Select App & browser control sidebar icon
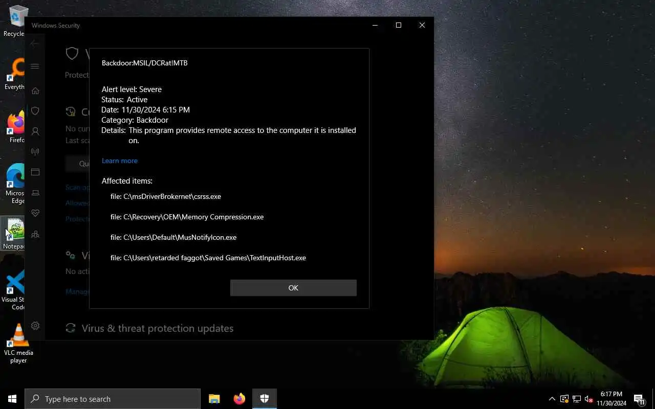 click(35, 172)
